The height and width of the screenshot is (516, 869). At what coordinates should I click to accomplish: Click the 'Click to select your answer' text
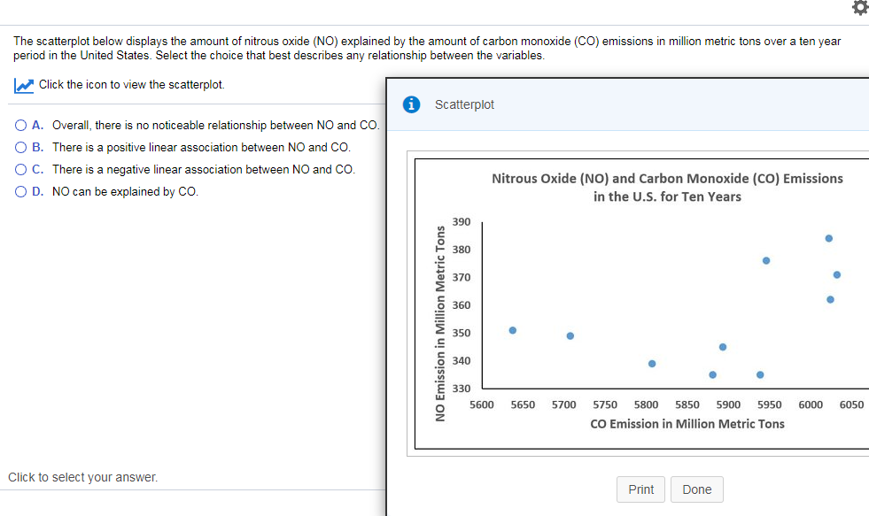tap(82, 477)
